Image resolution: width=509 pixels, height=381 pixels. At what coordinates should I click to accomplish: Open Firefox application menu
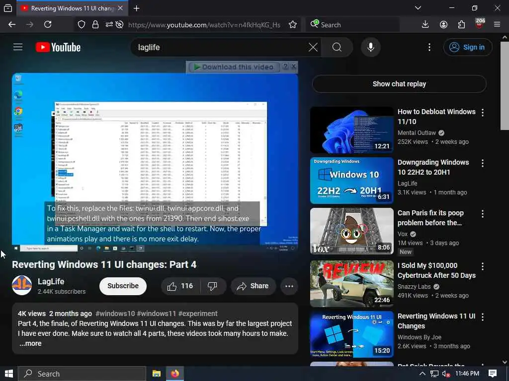(x=497, y=25)
